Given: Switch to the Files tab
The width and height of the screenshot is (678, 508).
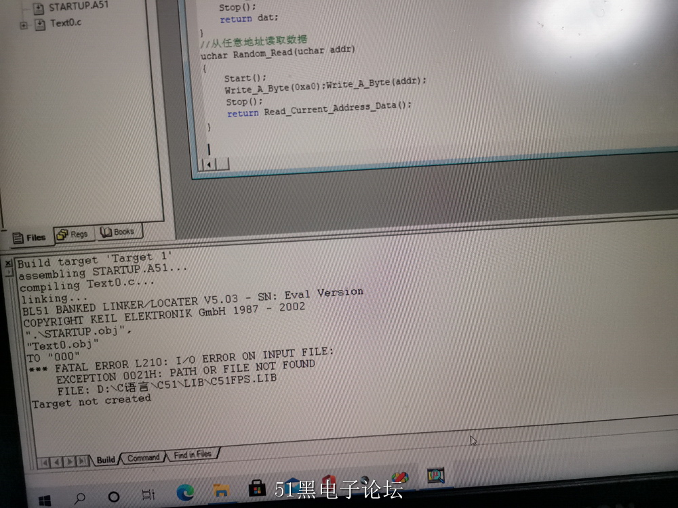Looking at the screenshot, I should [29, 238].
